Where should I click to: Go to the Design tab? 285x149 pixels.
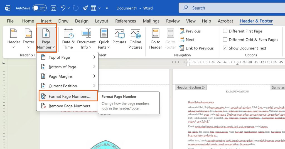[x=82, y=21]
